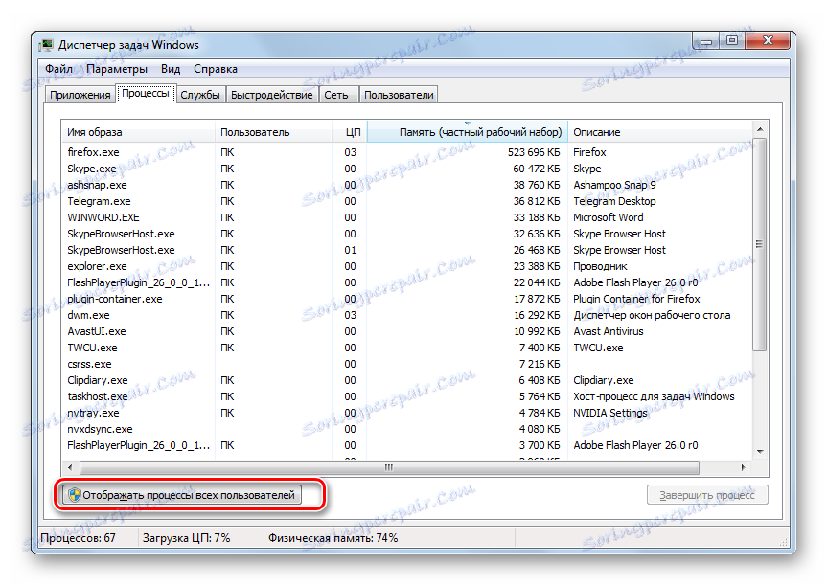Open the Быстродействие tab

tap(272, 95)
